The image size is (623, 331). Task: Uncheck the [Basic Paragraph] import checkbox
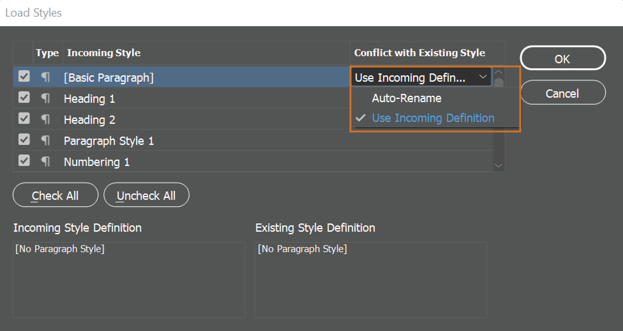pos(23,77)
